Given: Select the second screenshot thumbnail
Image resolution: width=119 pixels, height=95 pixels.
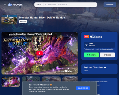Looking at the screenshot, I should [31, 79].
